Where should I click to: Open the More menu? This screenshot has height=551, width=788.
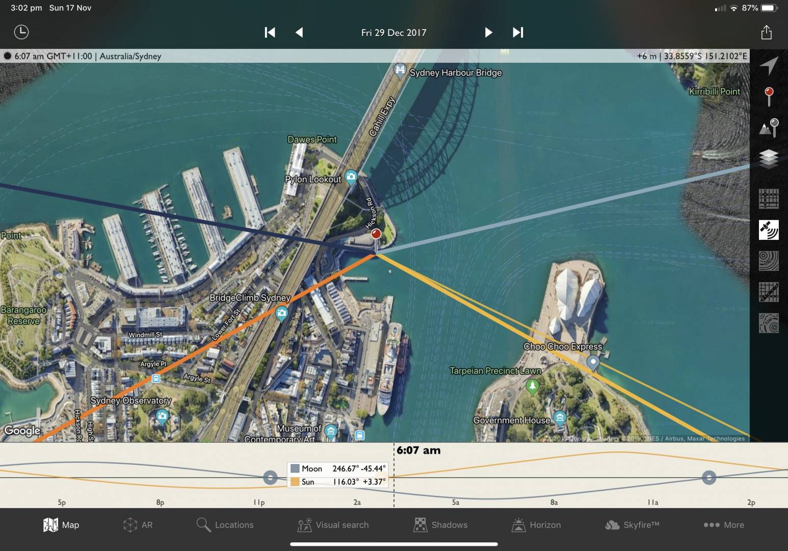[724, 525]
